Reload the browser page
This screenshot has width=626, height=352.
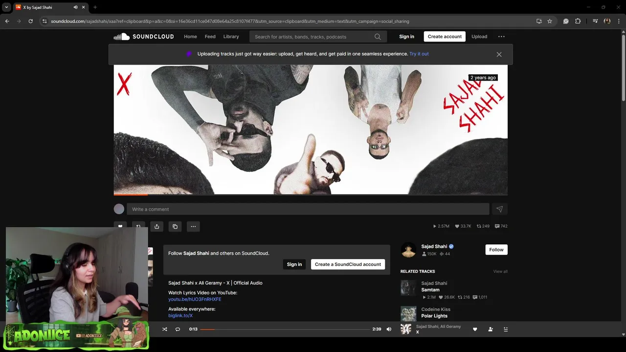click(30, 21)
